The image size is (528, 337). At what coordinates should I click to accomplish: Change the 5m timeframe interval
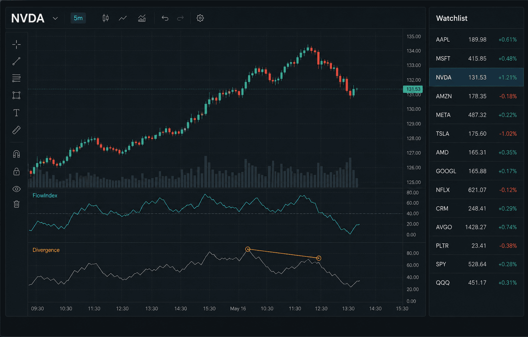[x=78, y=18]
